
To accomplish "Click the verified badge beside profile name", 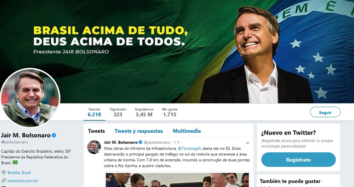I will [54, 136].
